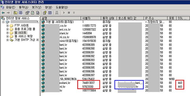Select 인터넷 정보 서비스 root tree item
This screenshot has width=190, height=96.
point(18,18)
